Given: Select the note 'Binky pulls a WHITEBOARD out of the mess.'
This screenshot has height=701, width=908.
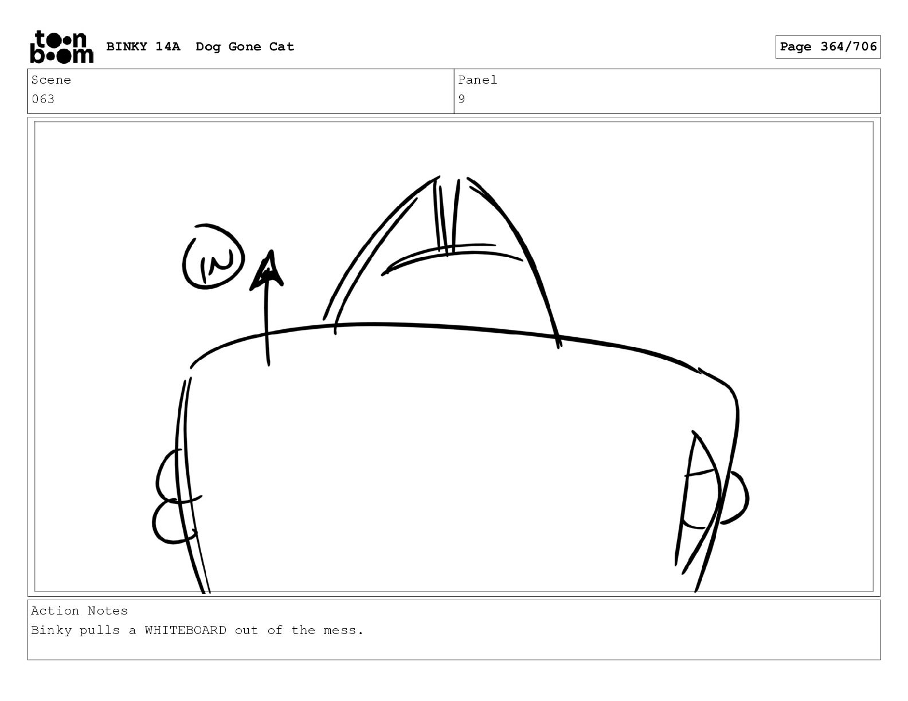Looking at the screenshot, I should 197,631.
